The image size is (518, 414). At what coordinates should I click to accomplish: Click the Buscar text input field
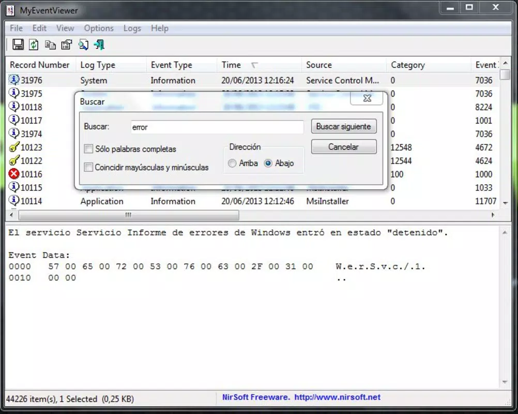217,127
